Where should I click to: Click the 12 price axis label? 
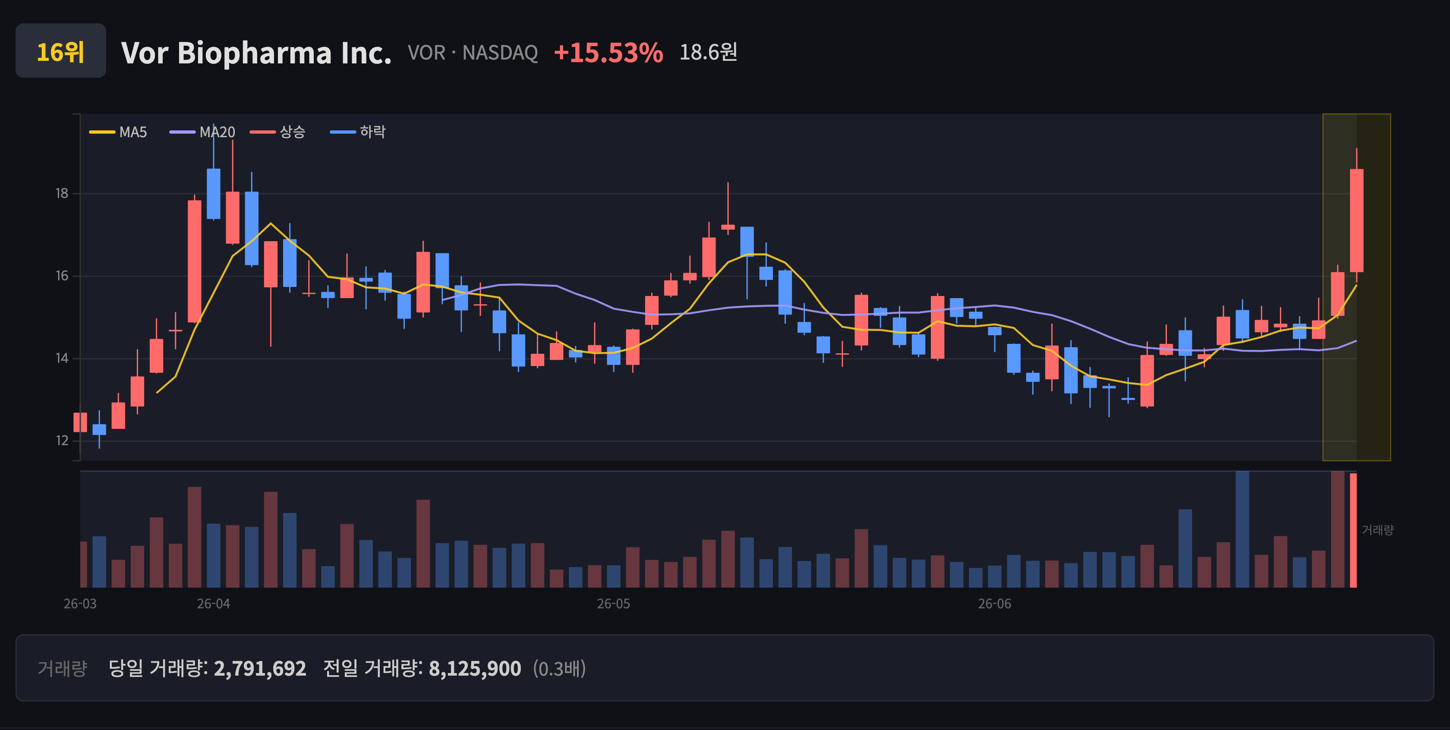(x=62, y=441)
